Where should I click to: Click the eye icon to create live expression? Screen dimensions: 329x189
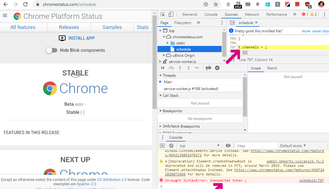pyautogui.click(x=228, y=146)
